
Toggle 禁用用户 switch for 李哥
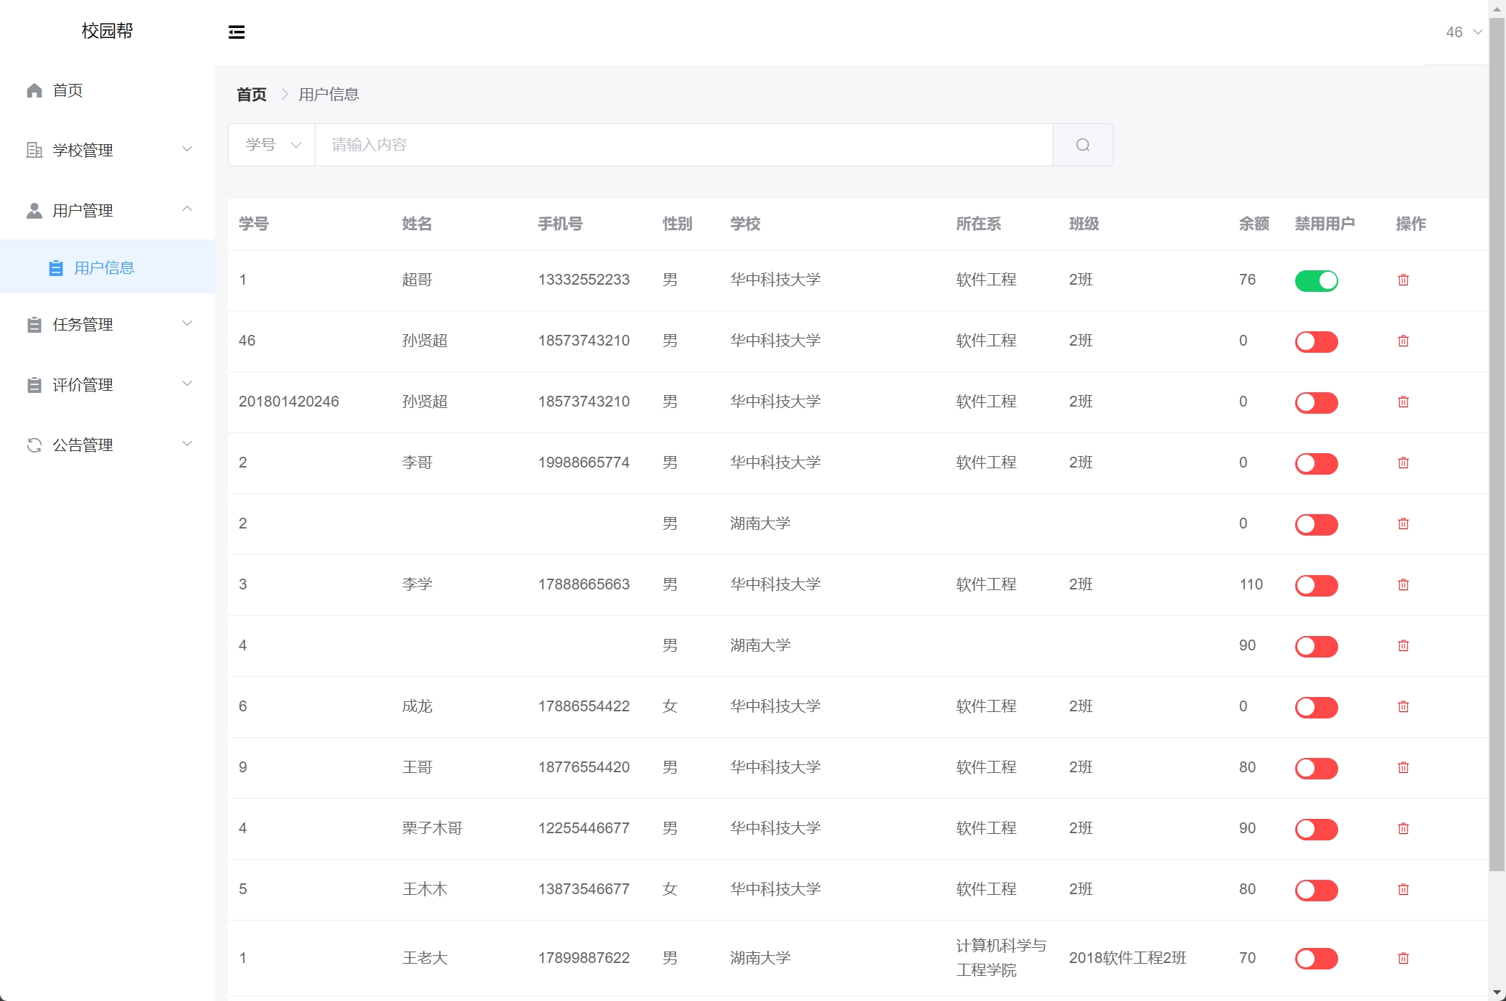click(x=1317, y=463)
